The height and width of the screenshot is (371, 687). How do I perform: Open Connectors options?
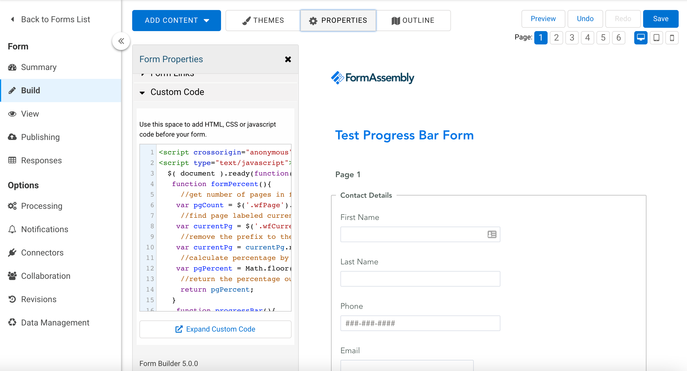click(x=61, y=253)
